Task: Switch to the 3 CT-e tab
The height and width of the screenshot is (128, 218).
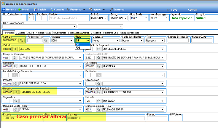Action: [31, 33]
